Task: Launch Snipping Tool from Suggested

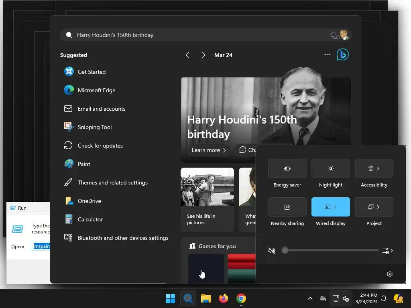Action: click(88, 127)
